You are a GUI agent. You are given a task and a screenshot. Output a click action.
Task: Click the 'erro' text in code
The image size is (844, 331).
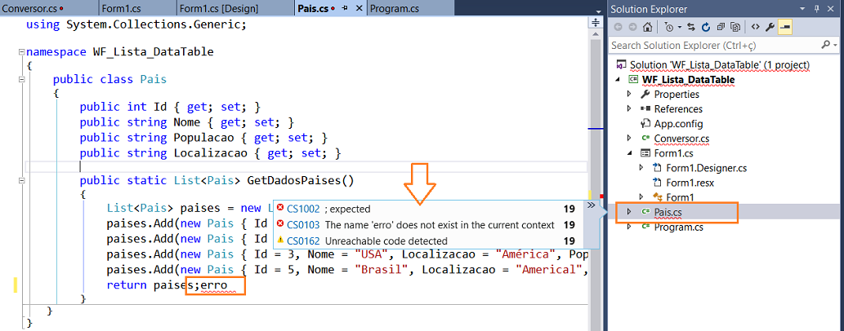click(x=214, y=285)
